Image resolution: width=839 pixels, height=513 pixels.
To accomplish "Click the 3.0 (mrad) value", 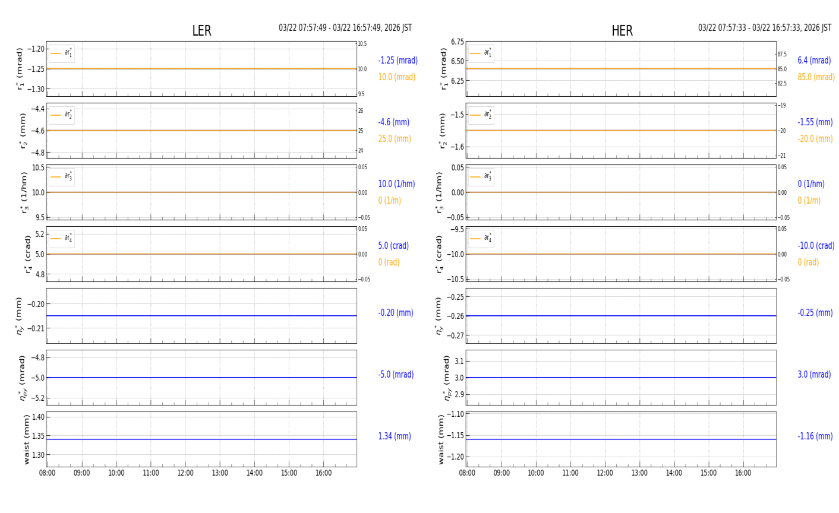I will [814, 375].
